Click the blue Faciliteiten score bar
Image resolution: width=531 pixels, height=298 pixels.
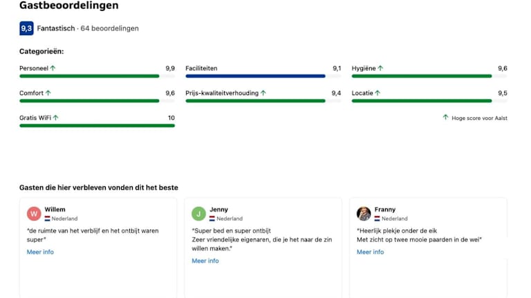point(255,76)
